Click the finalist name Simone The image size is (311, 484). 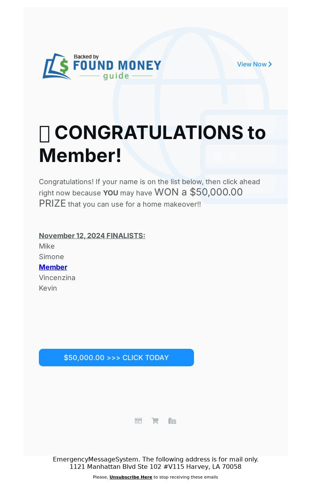(x=51, y=257)
